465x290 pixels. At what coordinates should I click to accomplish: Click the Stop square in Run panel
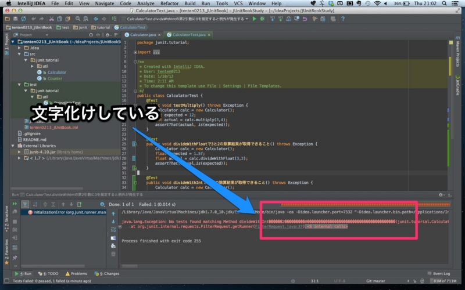tap(15, 222)
